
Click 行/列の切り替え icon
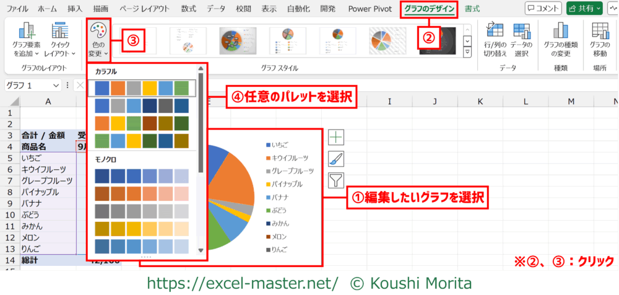[x=495, y=40]
